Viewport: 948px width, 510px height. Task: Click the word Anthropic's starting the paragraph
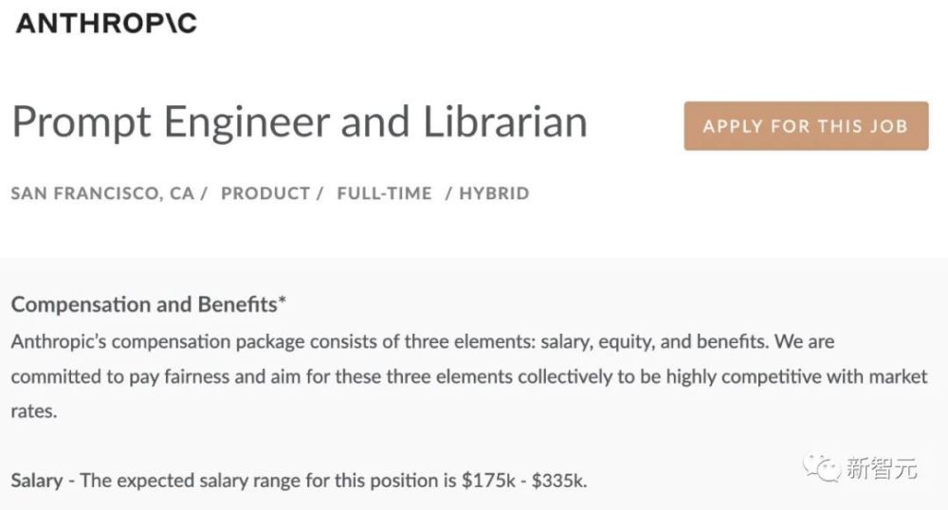[59, 342]
